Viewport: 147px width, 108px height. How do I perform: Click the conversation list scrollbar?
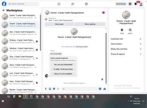point(40,33)
